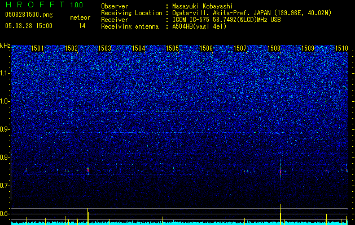Image resolution: width=355 pixels, height=225 pixels.
Task: Click the kHz axis unit label
Action: pos(5,46)
